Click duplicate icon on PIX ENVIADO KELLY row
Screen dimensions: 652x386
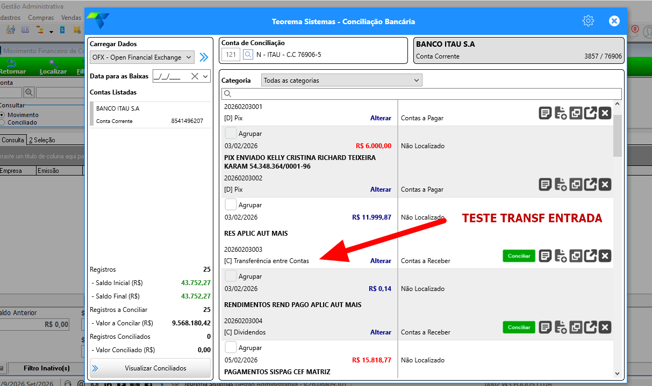point(575,184)
